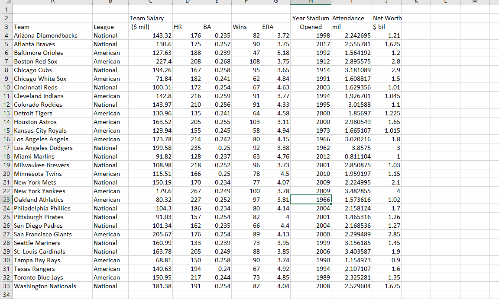This screenshot has width=499, height=299.
Task: Select Marlins attendance 0.811104
Action: (x=351, y=156)
